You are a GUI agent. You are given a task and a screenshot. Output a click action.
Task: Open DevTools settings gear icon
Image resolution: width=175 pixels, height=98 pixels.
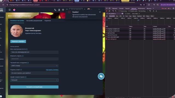tap(173, 8)
